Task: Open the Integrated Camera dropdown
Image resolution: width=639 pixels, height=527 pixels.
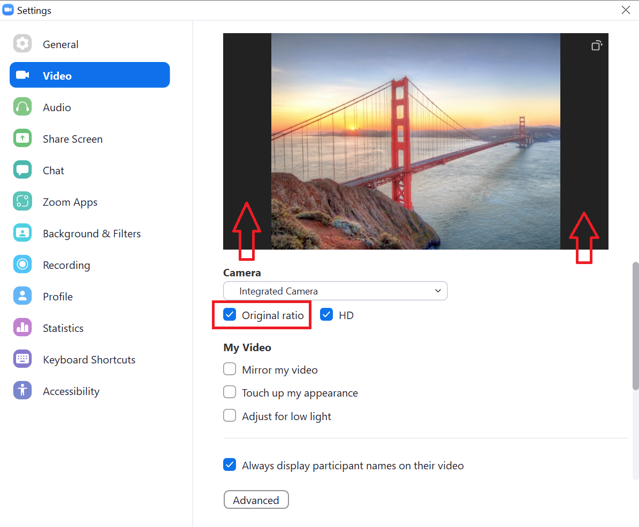Action: coord(335,291)
